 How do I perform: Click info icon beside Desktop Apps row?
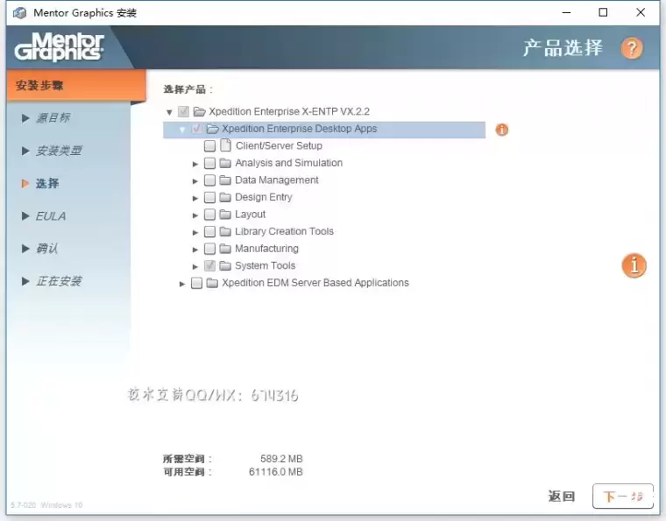coord(501,130)
